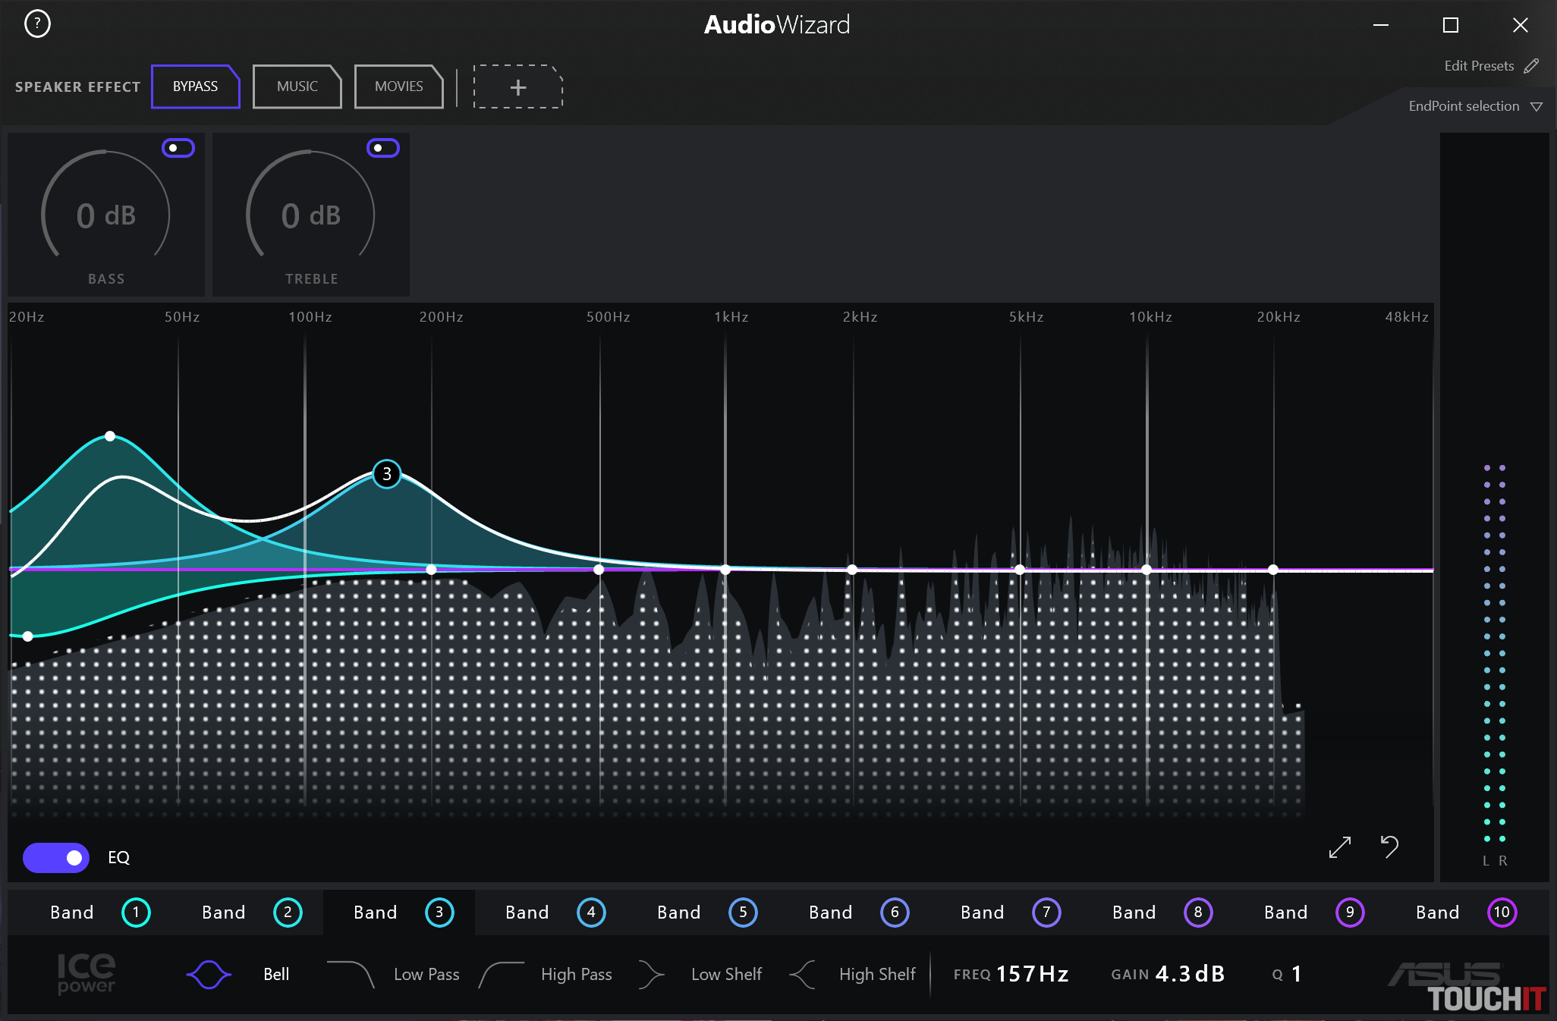Click the expand EQ graph arrow icon
The image size is (1557, 1021).
pyautogui.click(x=1340, y=847)
